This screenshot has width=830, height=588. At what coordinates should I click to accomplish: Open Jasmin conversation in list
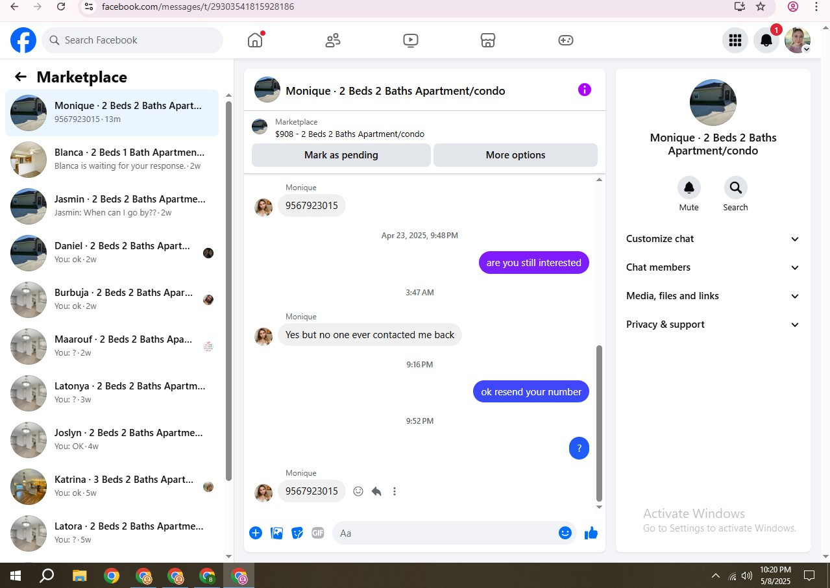[x=112, y=206]
